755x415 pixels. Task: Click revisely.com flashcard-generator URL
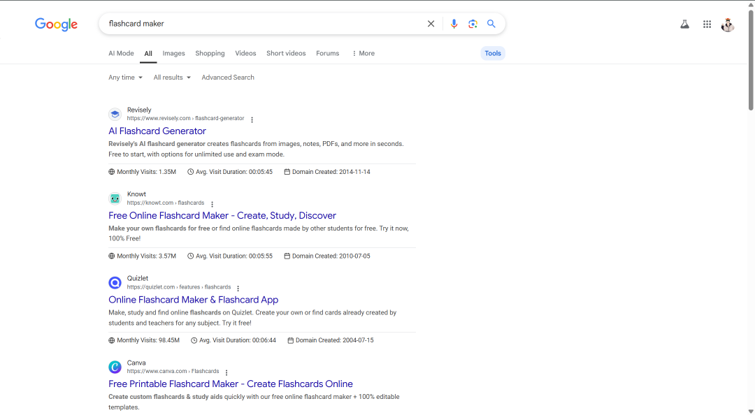click(185, 119)
